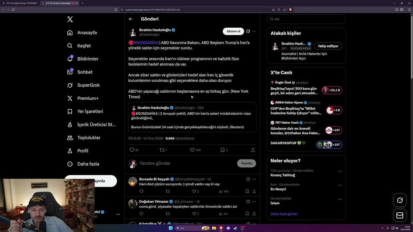Open Steam from the taskbar
This screenshot has width=413, height=232.
235,228
